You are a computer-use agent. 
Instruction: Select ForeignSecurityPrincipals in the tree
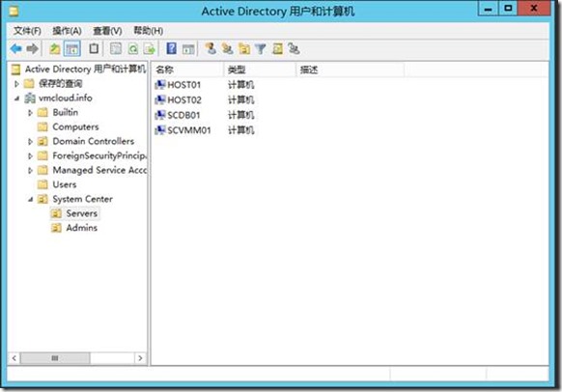(x=99, y=155)
